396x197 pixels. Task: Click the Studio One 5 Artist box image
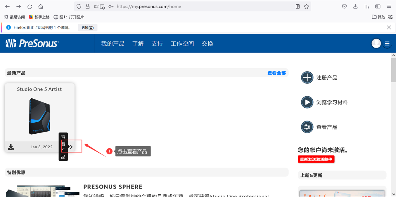[39, 116]
